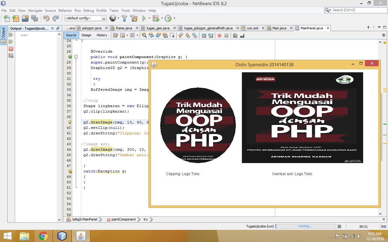Toggle Highlight Search icon in editor toolbar
The image size is (388, 242).
coord(165,35)
